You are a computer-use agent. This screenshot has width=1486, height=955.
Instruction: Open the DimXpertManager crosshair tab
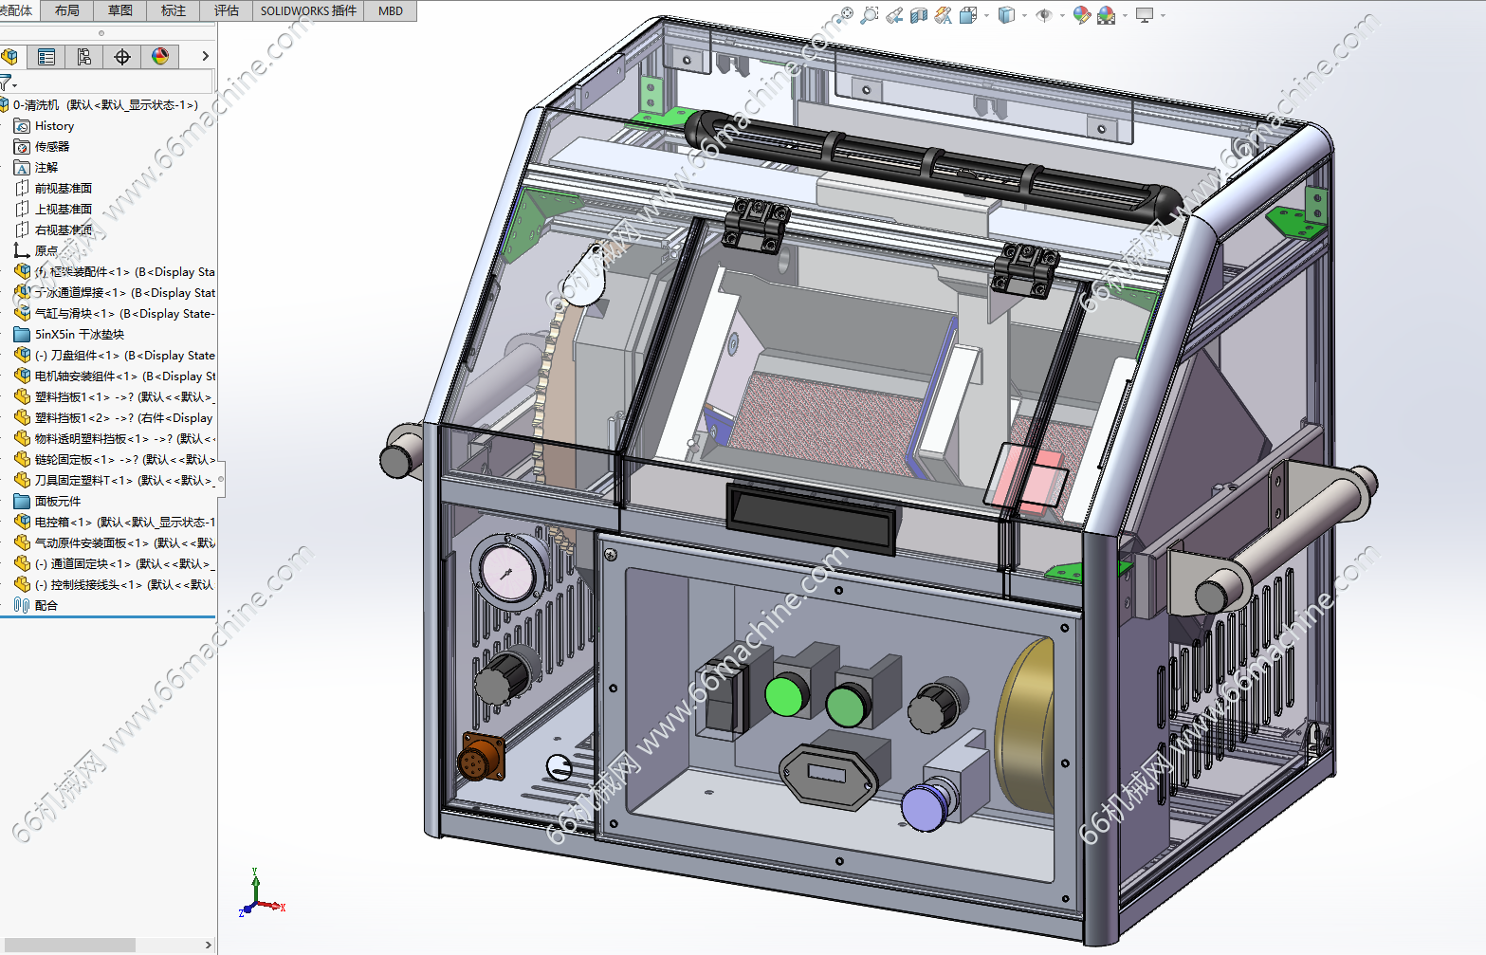coord(122,57)
